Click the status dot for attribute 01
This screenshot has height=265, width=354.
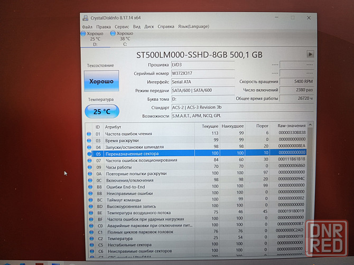pos(89,134)
